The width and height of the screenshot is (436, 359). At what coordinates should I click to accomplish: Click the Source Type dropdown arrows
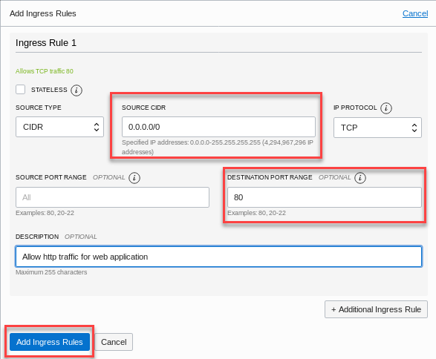coord(97,127)
